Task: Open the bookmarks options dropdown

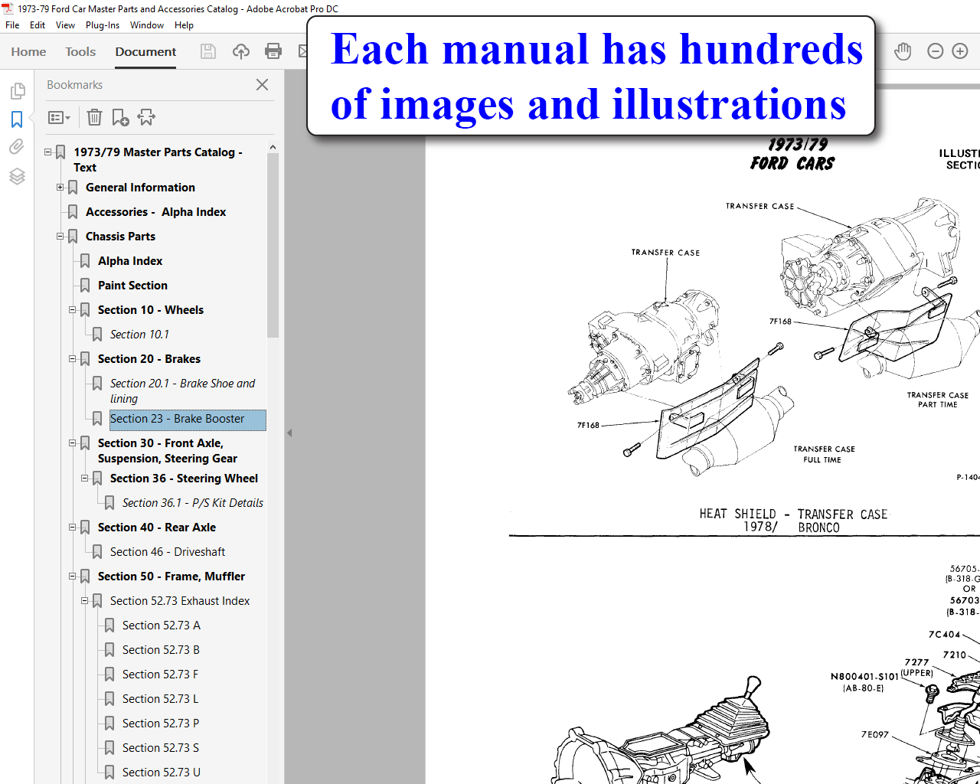Action: (x=59, y=117)
